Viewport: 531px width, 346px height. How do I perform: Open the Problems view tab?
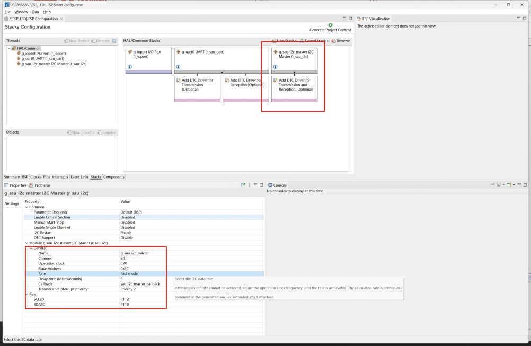(x=40, y=185)
